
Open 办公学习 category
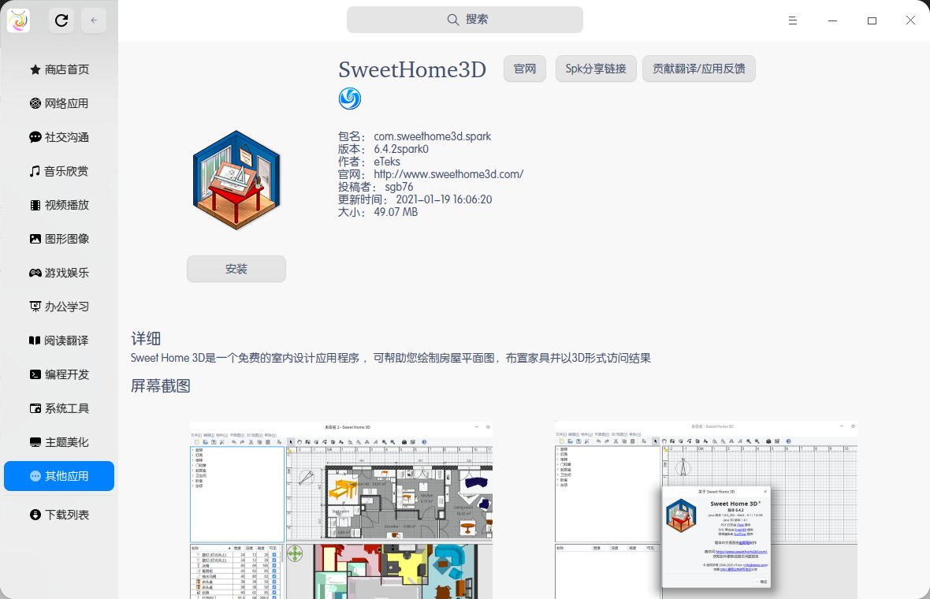coord(59,307)
